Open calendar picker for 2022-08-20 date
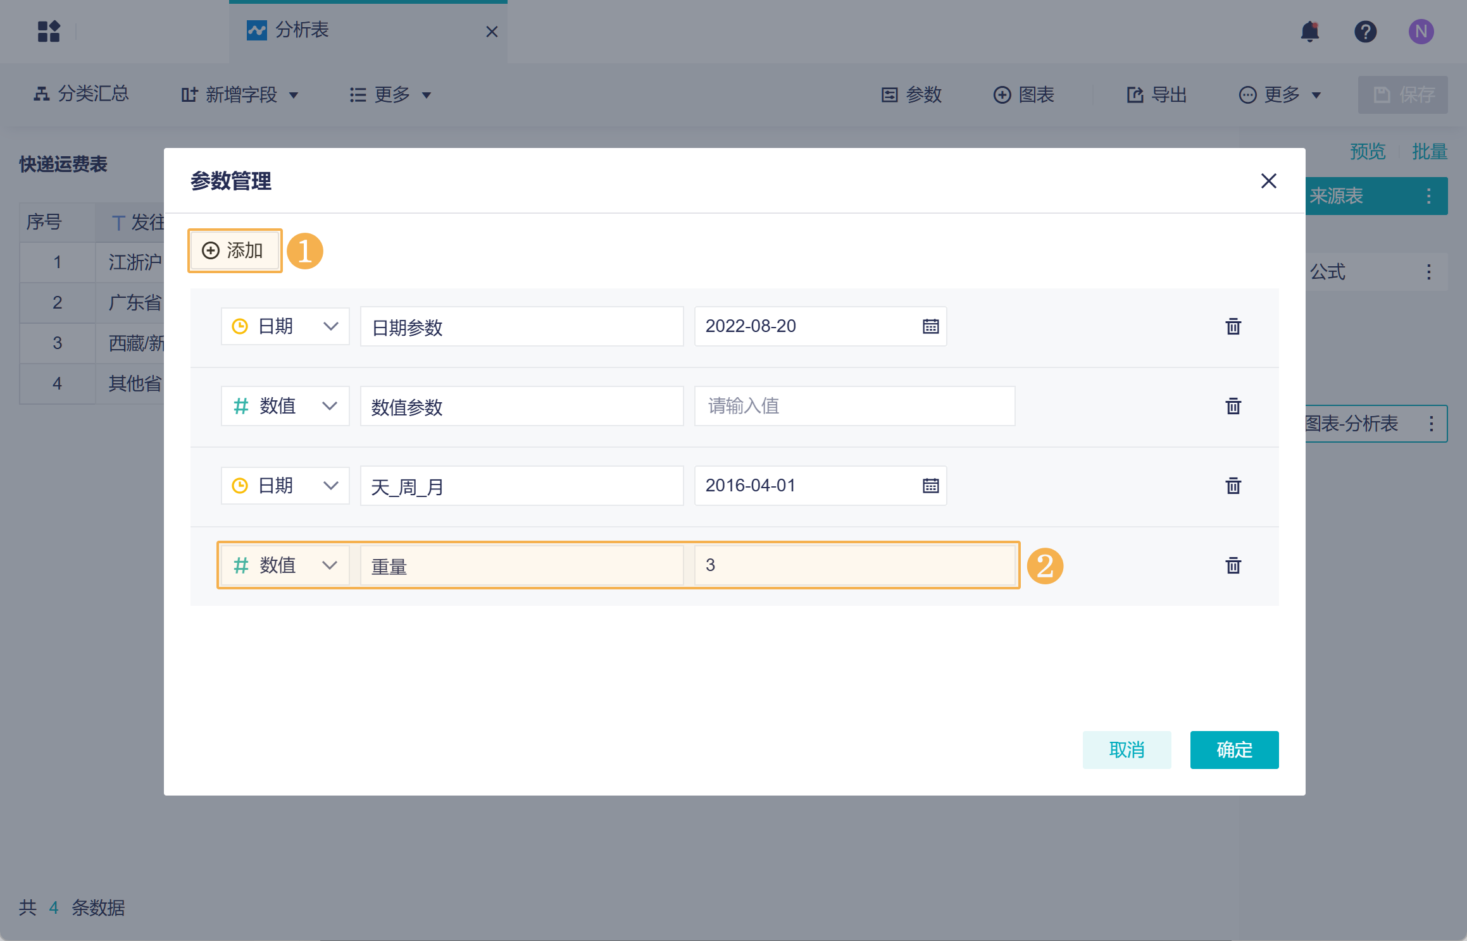The width and height of the screenshot is (1467, 941). pyautogui.click(x=930, y=326)
